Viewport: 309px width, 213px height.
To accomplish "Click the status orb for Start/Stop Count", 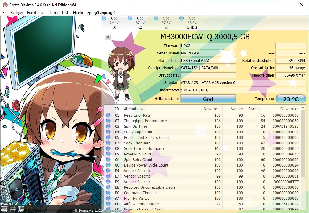I will coord(108,132).
